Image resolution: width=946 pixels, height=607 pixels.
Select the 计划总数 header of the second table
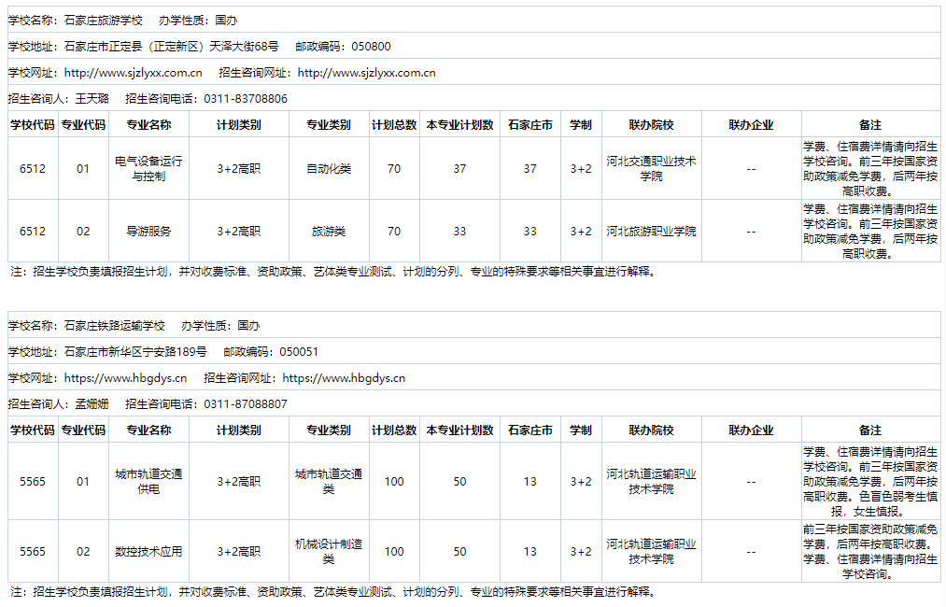[394, 429]
